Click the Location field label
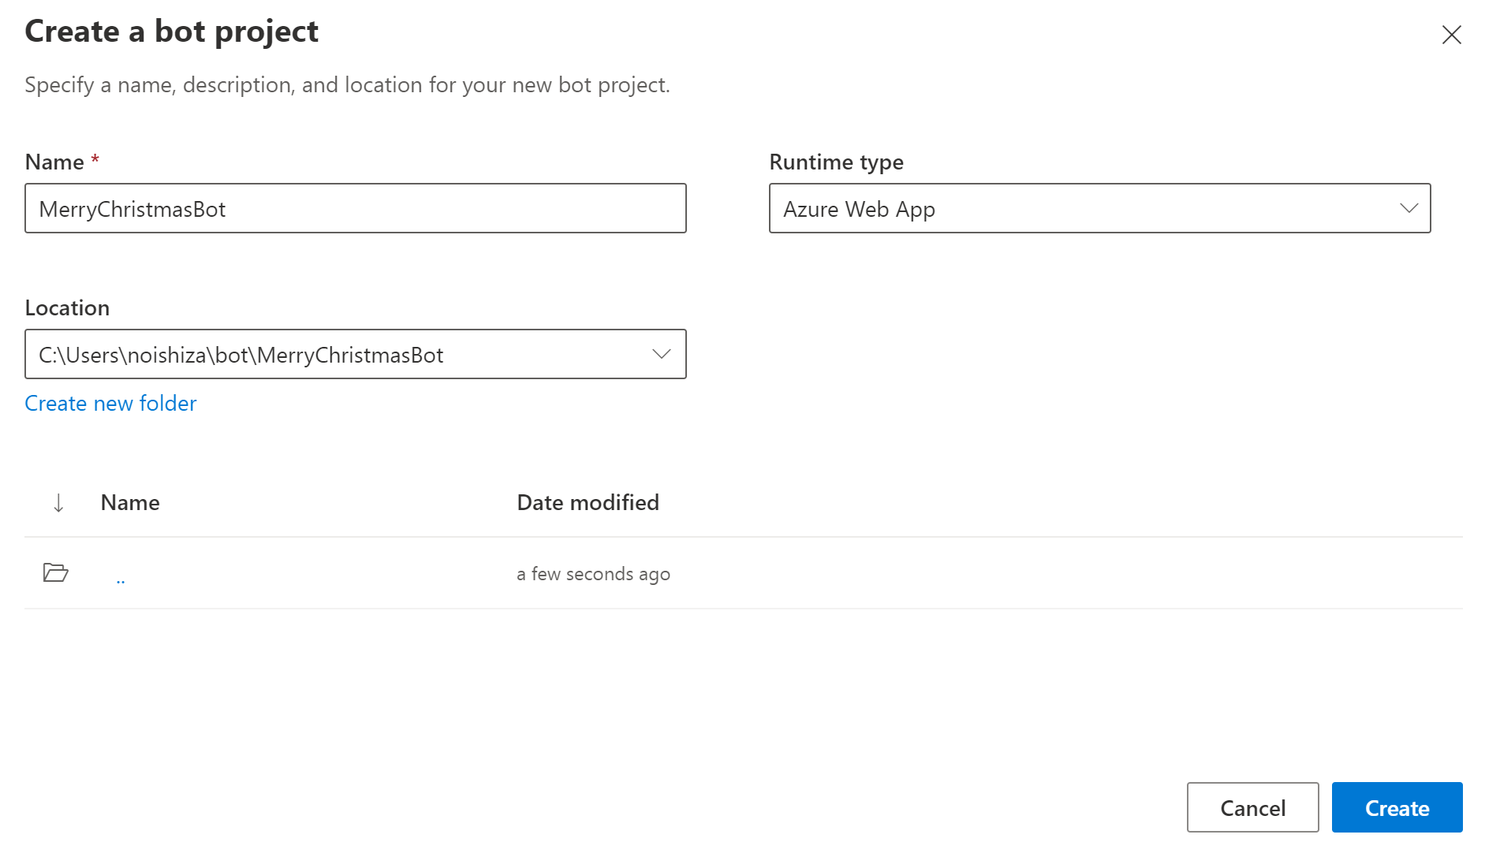Image resolution: width=1500 pixels, height=868 pixels. [67, 308]
